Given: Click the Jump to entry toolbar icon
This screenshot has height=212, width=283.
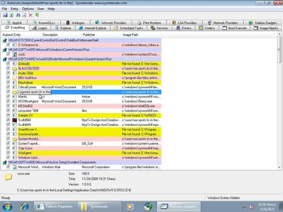Looking at the screenshot, I should click(37, 15).
